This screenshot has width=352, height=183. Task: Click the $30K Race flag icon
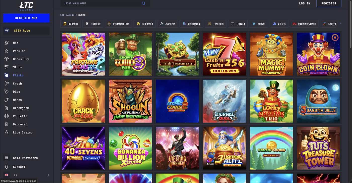(x=7, y=31)
